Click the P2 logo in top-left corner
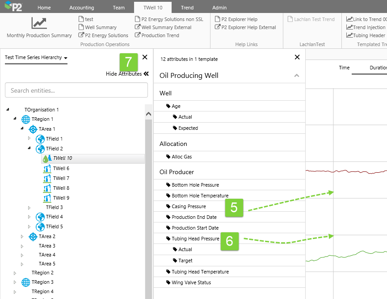This screenshot has width=387, height=299. coord(13,7)
